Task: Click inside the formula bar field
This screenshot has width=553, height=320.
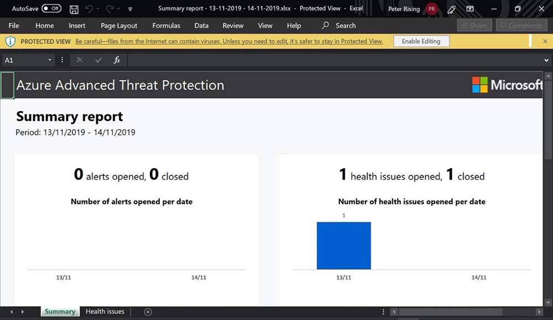Action: (335, 60)
